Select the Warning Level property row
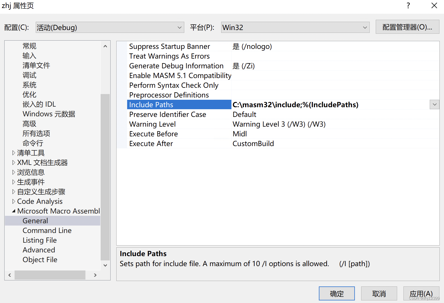The height and width of the screenshot is (303, 444). pyautogui.click(x=152, y=124)
